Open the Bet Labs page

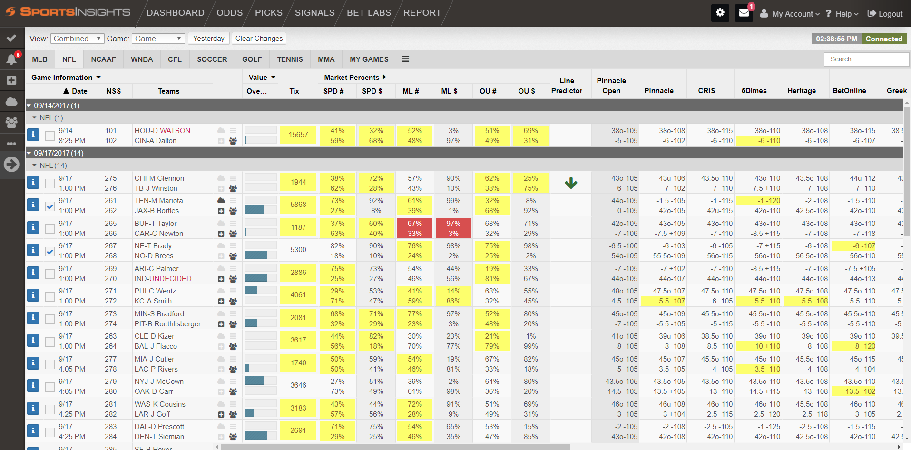369,13
